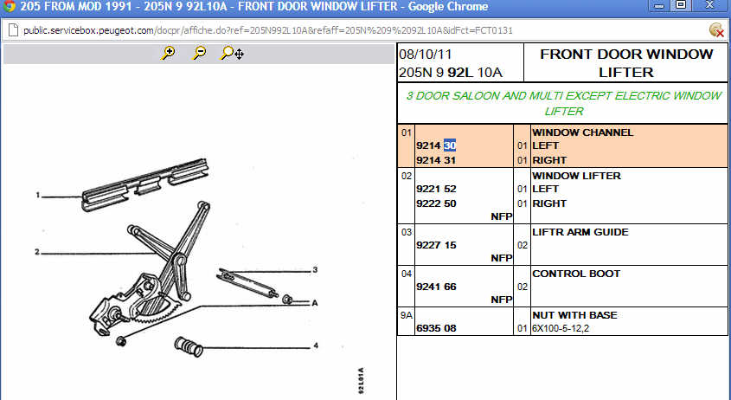Click reference number 02 for window lifter

(x=406, y=176)
